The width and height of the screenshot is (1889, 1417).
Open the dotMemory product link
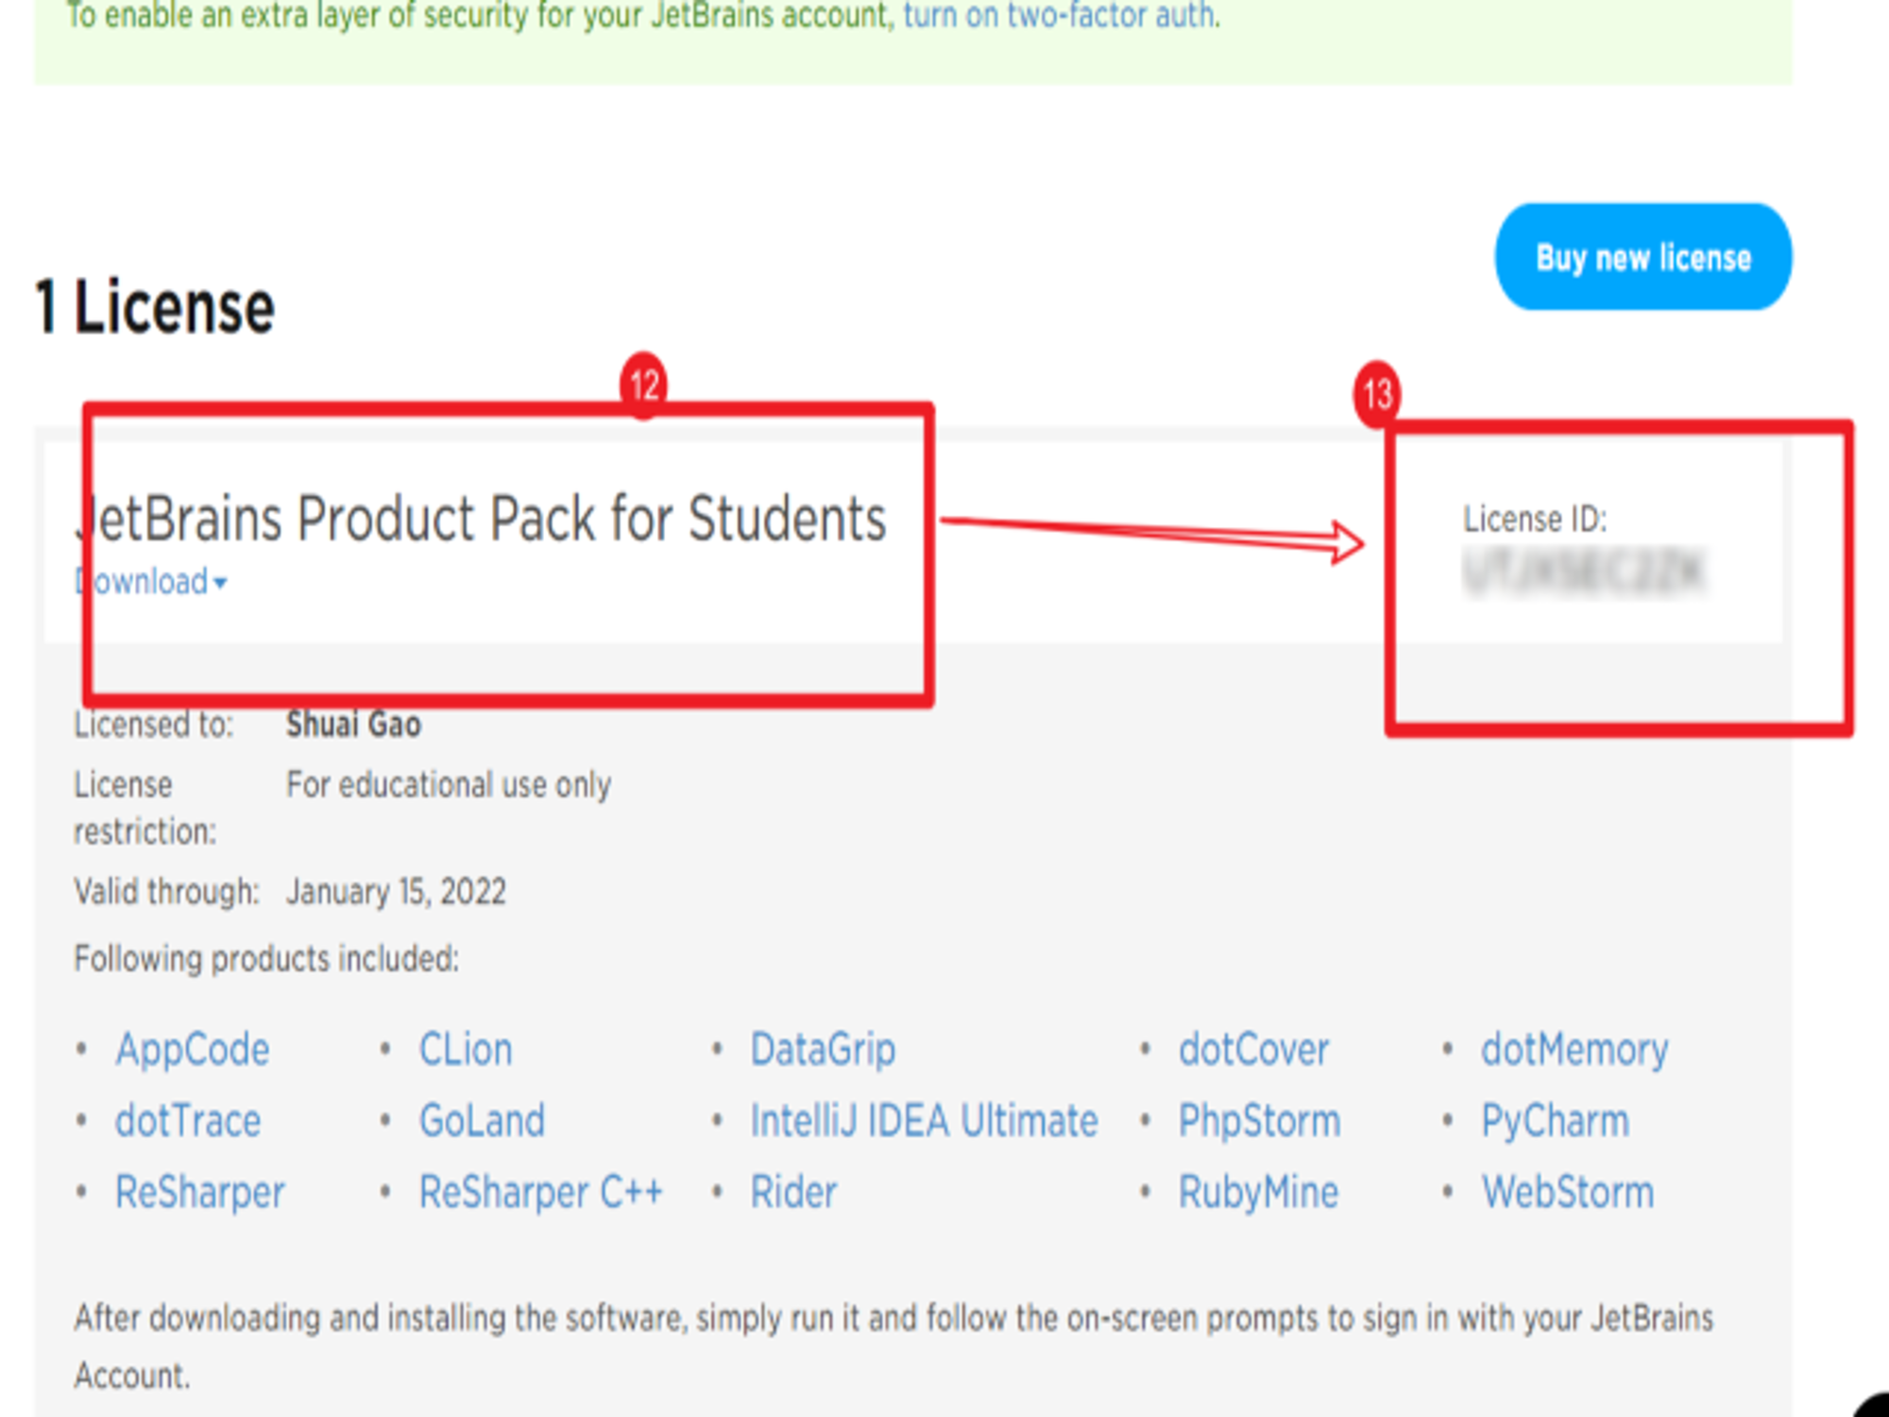click(x=1574, y=1050)
